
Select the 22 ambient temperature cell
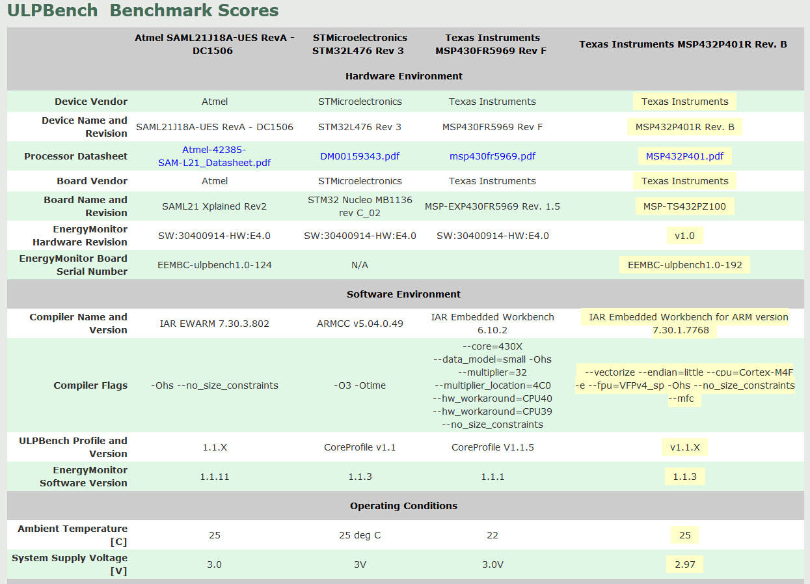(493, 535)
